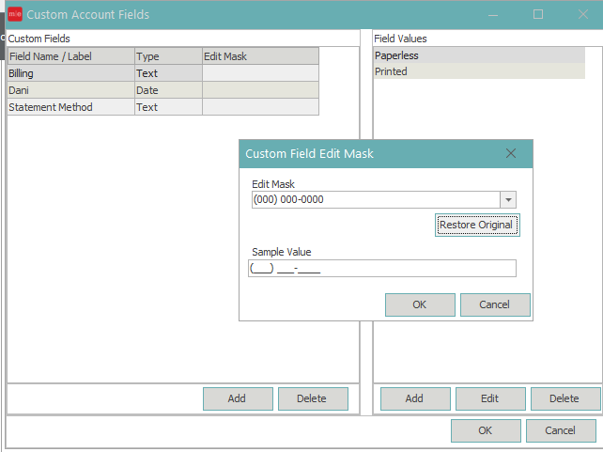
Task: Confirm the edit mask dialog with OK
Action: point(419,304)
